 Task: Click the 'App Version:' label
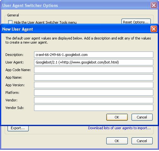coord(15,85)
